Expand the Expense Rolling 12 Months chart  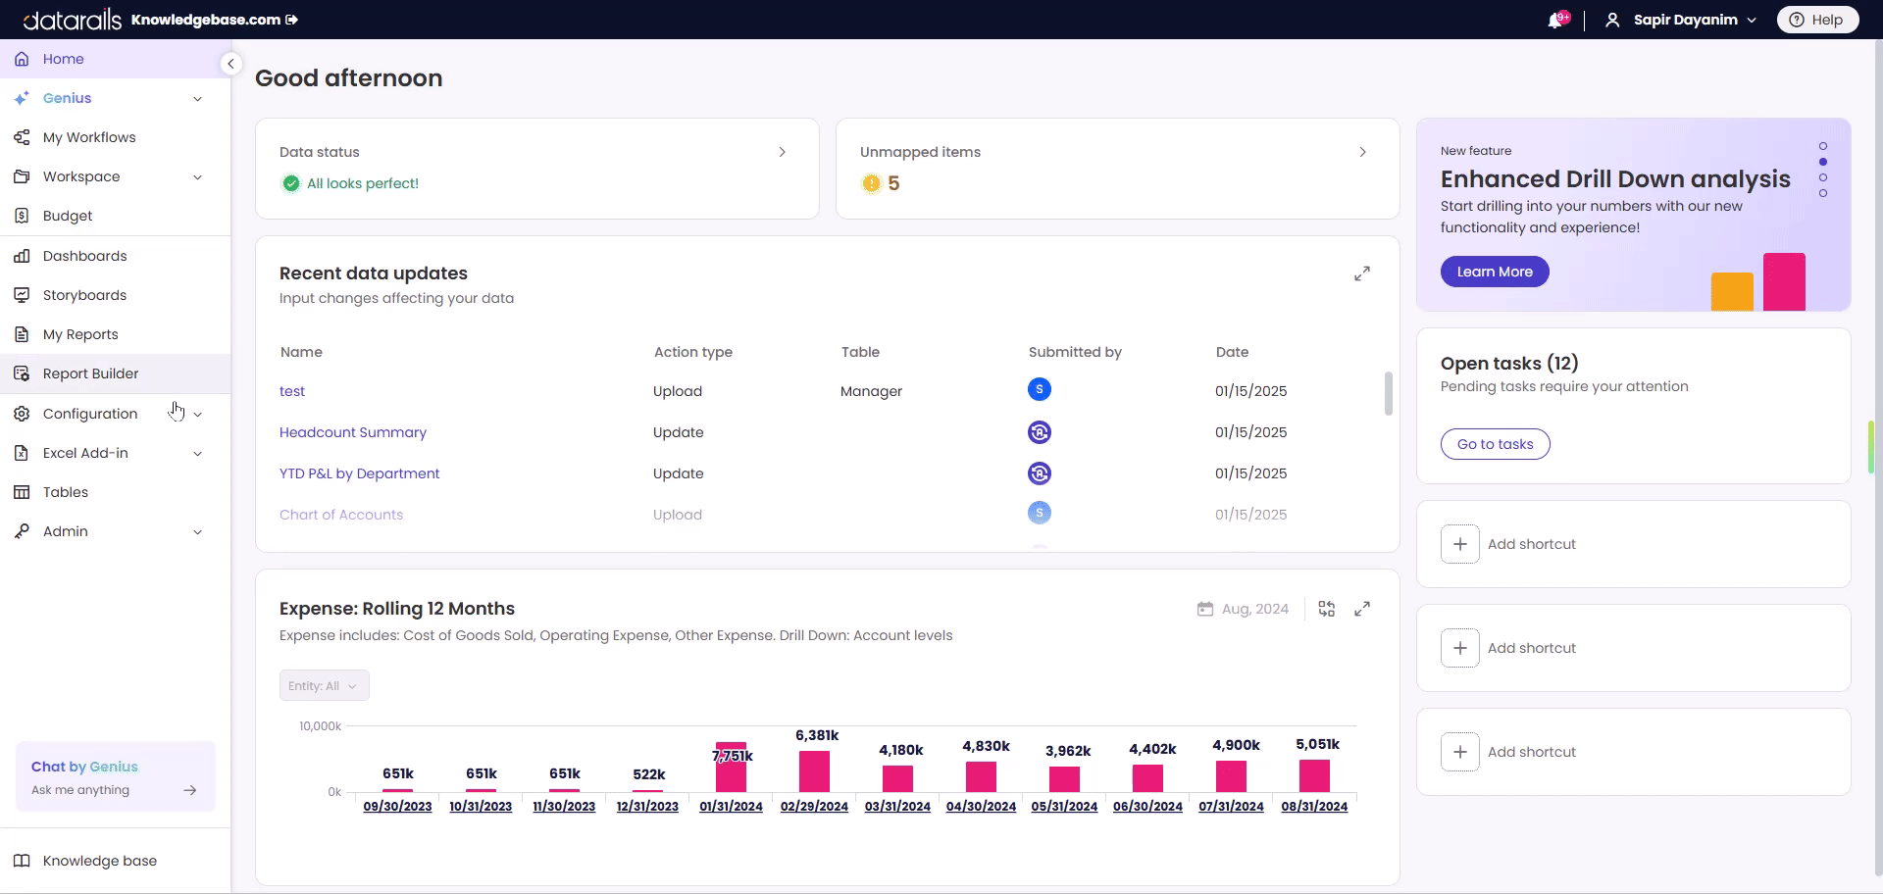click(x=1362, y=609)
